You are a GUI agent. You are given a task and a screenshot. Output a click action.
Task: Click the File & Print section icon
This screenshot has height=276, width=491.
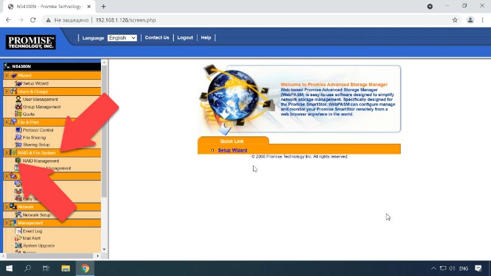coord(13,122)
